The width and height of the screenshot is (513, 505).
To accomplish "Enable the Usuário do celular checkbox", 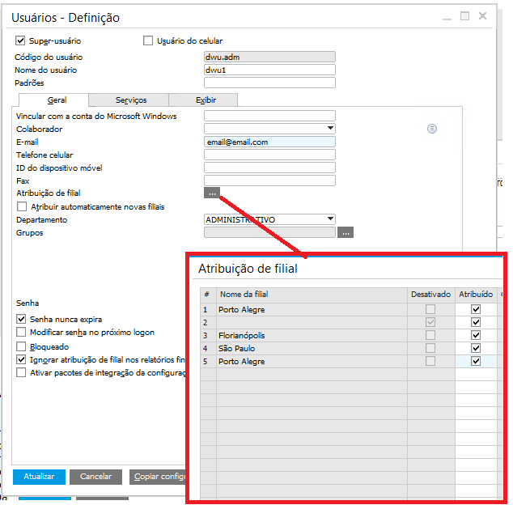I will tap(148, 40).
